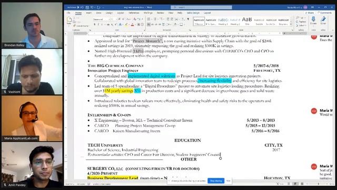The image size is (337, 190).
Task: Click the Increase Indent icon
Action: (172, 19)
